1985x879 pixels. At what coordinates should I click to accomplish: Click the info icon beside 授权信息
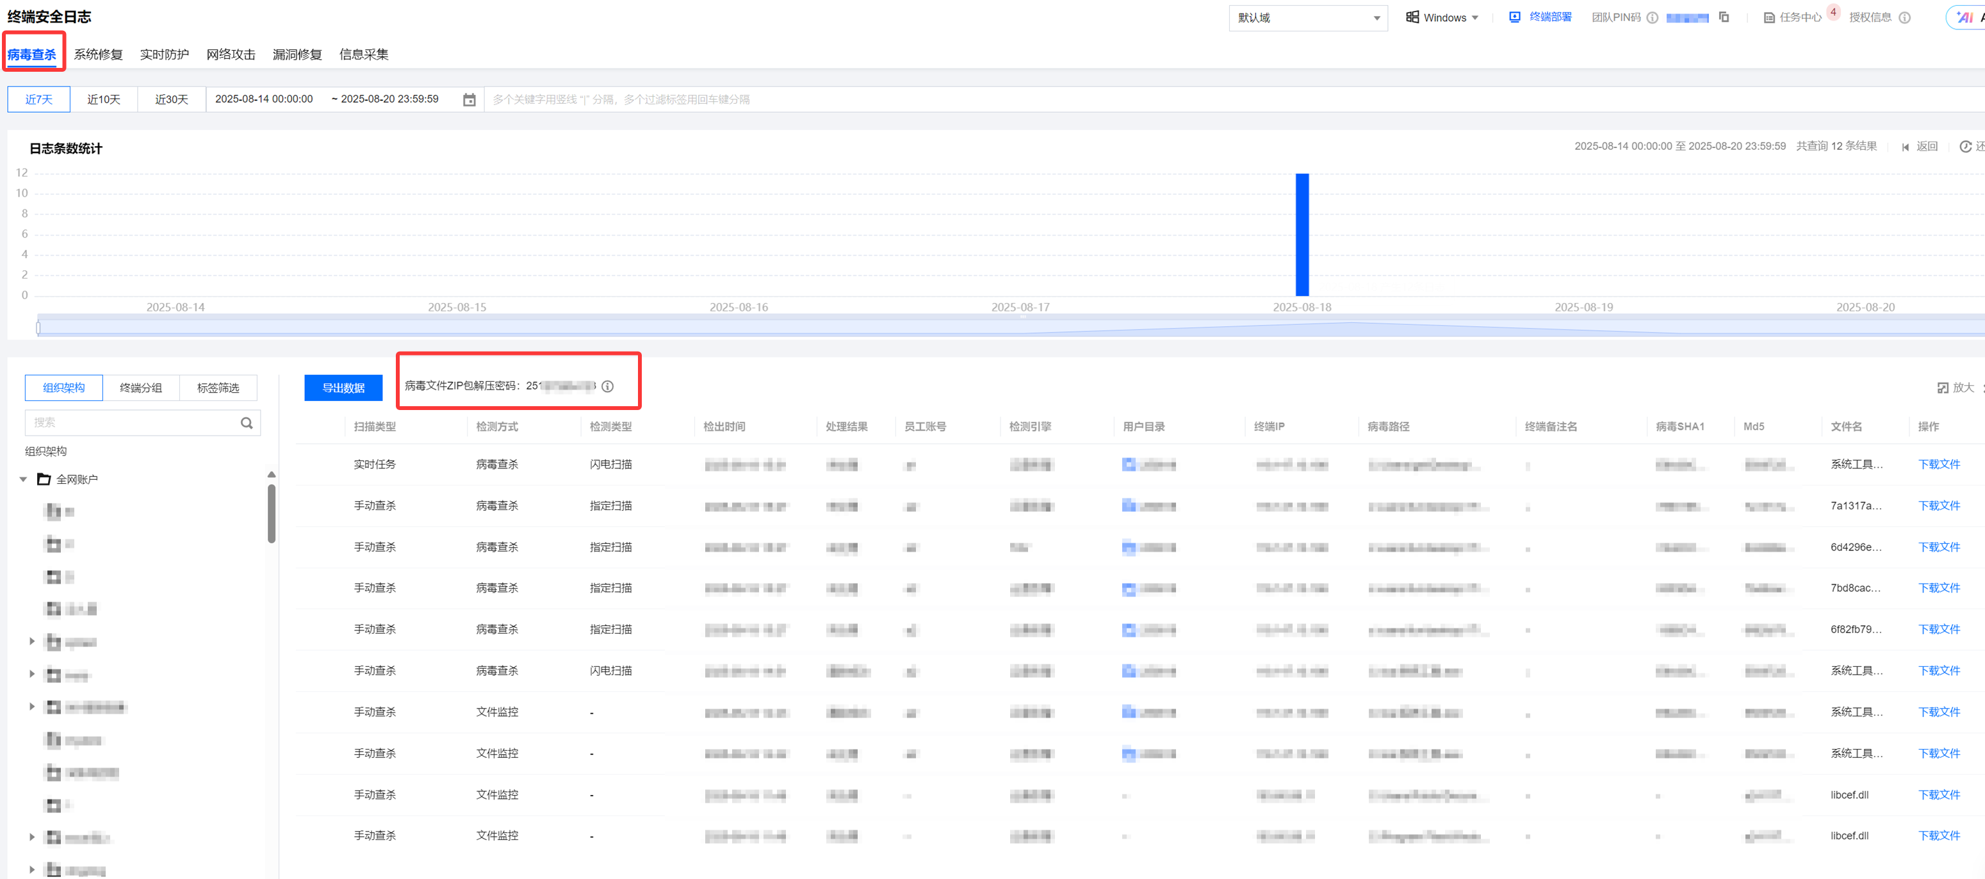point(1904,18)
